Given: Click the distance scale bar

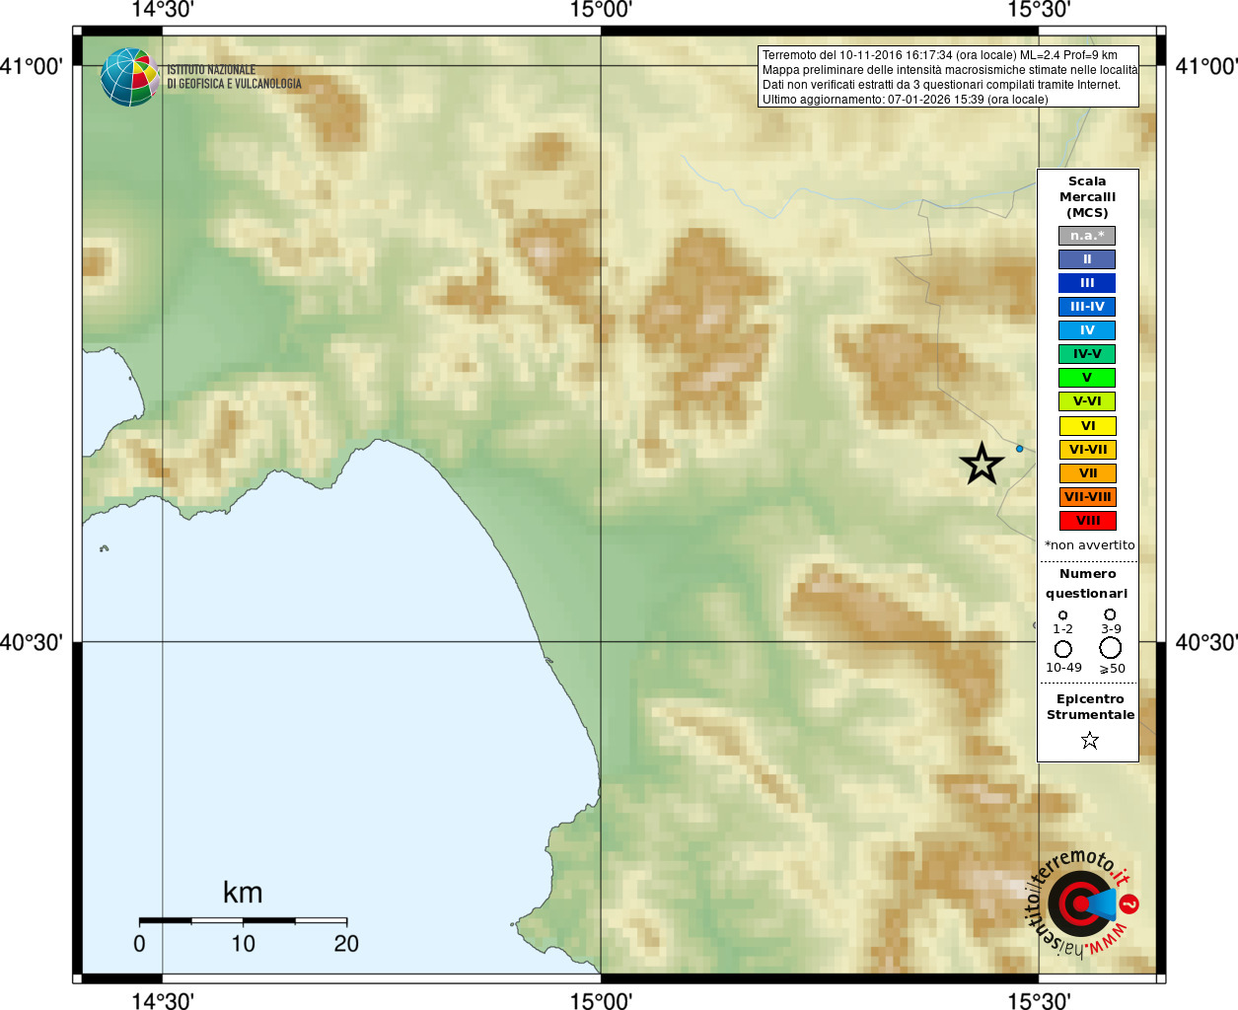Looking at the screenshot, I should click(243, 920).
